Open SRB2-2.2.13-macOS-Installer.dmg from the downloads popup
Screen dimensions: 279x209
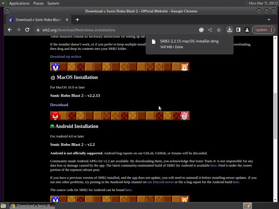(189, 41)
